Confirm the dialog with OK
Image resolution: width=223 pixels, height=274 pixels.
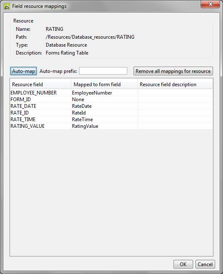183,264
